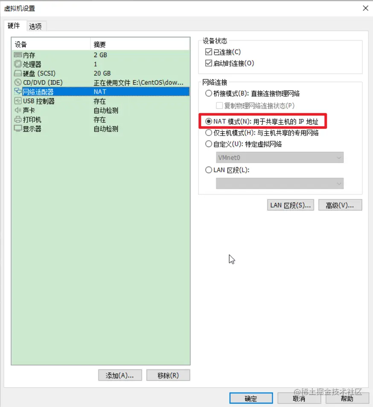Confirm settings with the 确定 button

tap(251, 398)
